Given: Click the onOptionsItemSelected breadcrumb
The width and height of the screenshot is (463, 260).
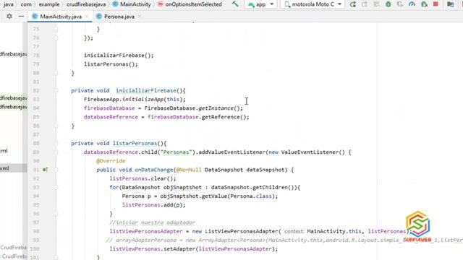Looking at the screenshot, I should click(190, 4).
